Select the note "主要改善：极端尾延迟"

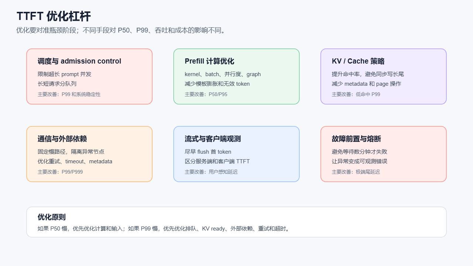356,172
